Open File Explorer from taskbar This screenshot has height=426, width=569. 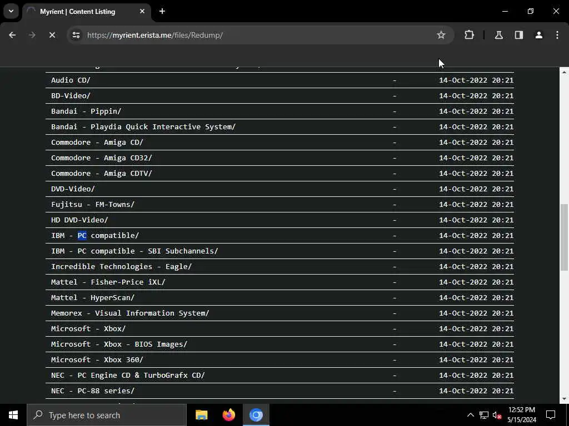click(x=201, y=415)
